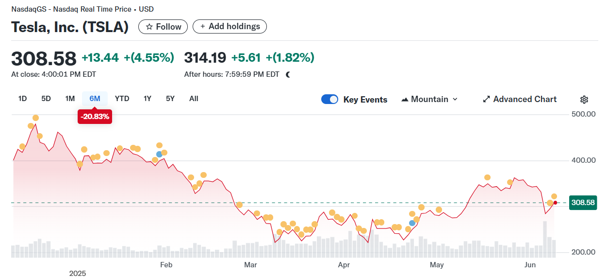The width and height of the screenshot is (608, 278).
Task: Select the 1D time range
Action: tap(22, 99)
